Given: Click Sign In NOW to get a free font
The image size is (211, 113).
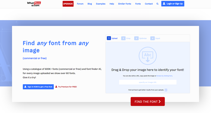Looking at the screenshot, I should click(38, 87).
